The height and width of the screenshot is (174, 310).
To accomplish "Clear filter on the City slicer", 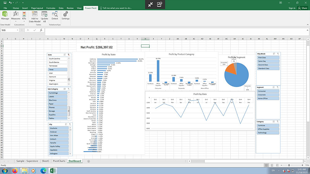I will click(x=70, y=124).
